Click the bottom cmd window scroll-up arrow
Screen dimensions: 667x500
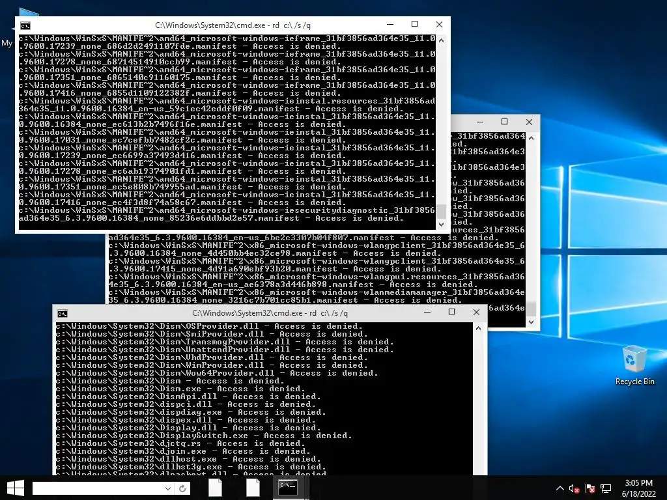(478, 328)
